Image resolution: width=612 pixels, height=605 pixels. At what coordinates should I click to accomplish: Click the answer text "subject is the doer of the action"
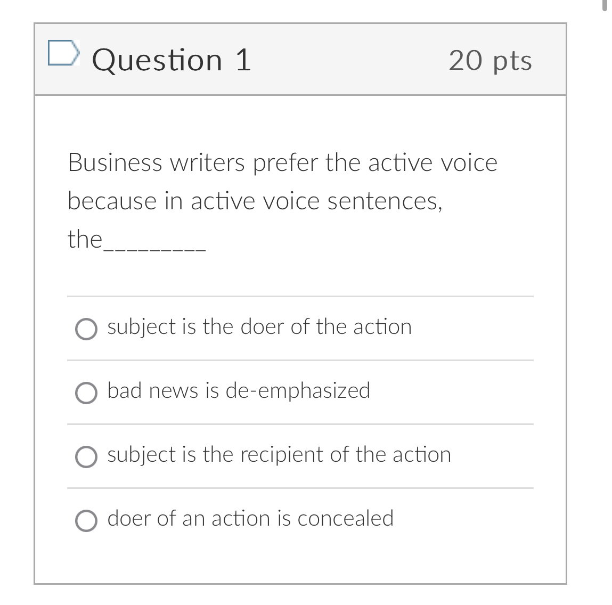(259, 327)
